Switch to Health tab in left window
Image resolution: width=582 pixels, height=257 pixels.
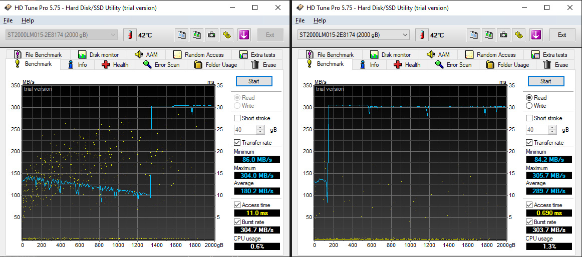tap(115, 65)
